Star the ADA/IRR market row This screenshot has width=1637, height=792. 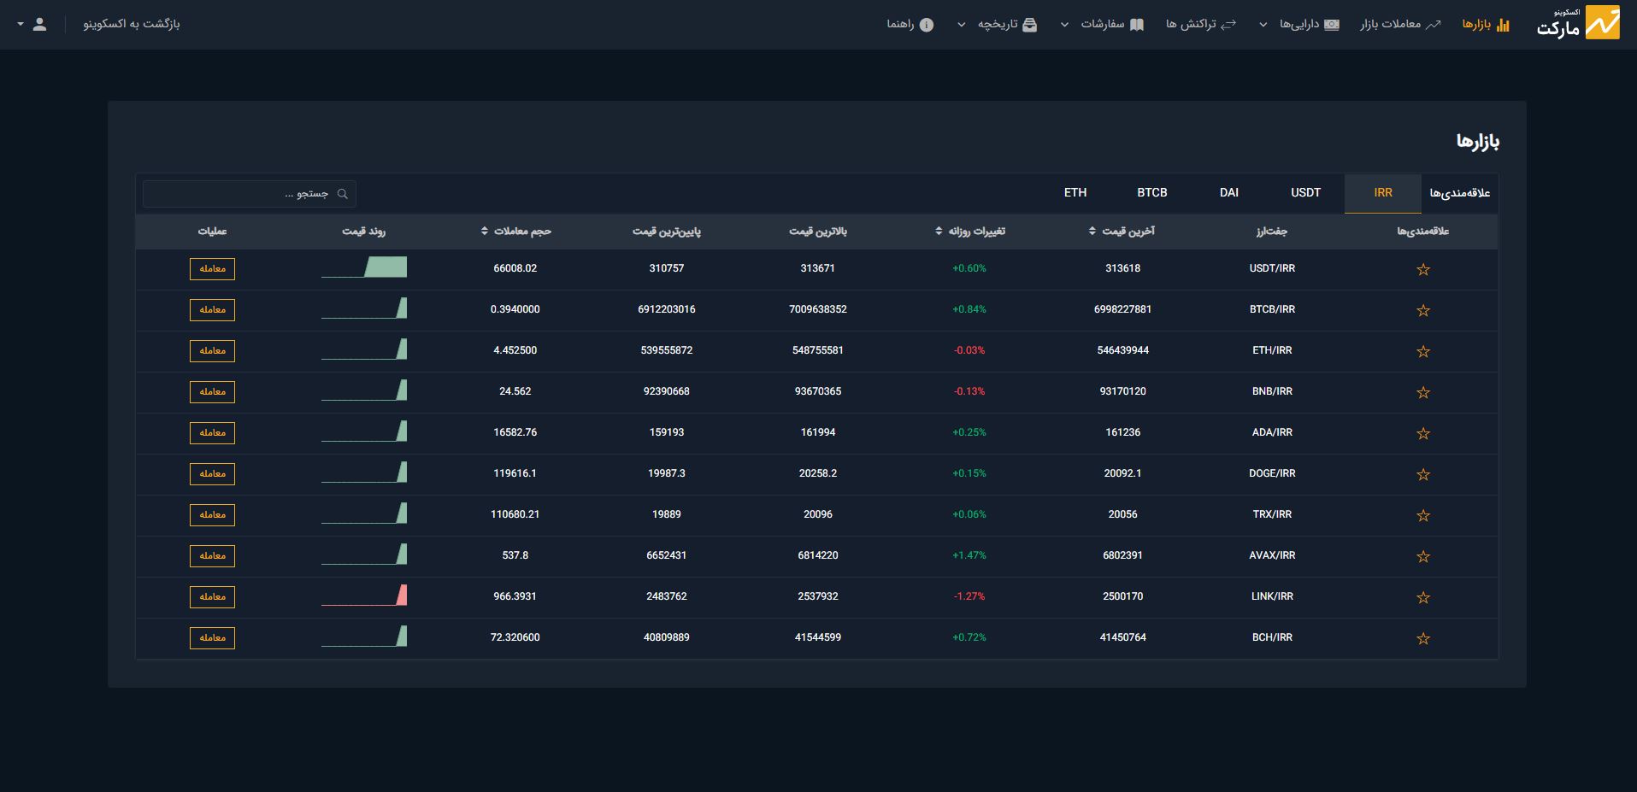click(x=1423, y=433)
